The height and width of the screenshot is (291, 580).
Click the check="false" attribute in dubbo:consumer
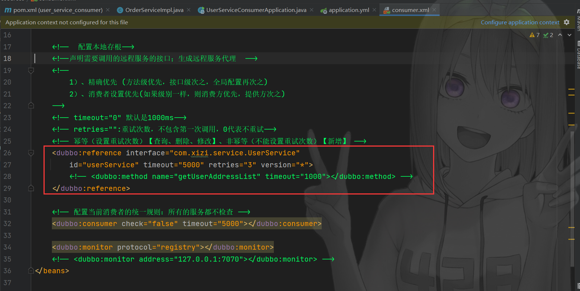[x=150, y=224]
